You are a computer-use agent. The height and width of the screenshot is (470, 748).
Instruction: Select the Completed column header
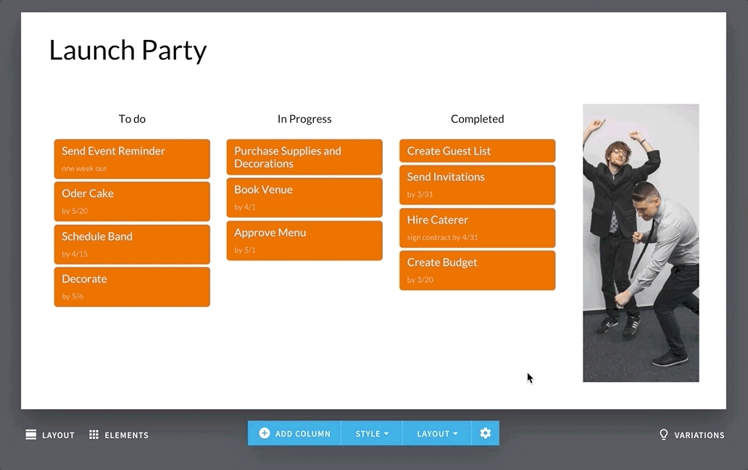[477, 119]
